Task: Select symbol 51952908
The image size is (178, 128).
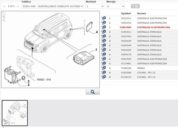Action: point(126,73)
